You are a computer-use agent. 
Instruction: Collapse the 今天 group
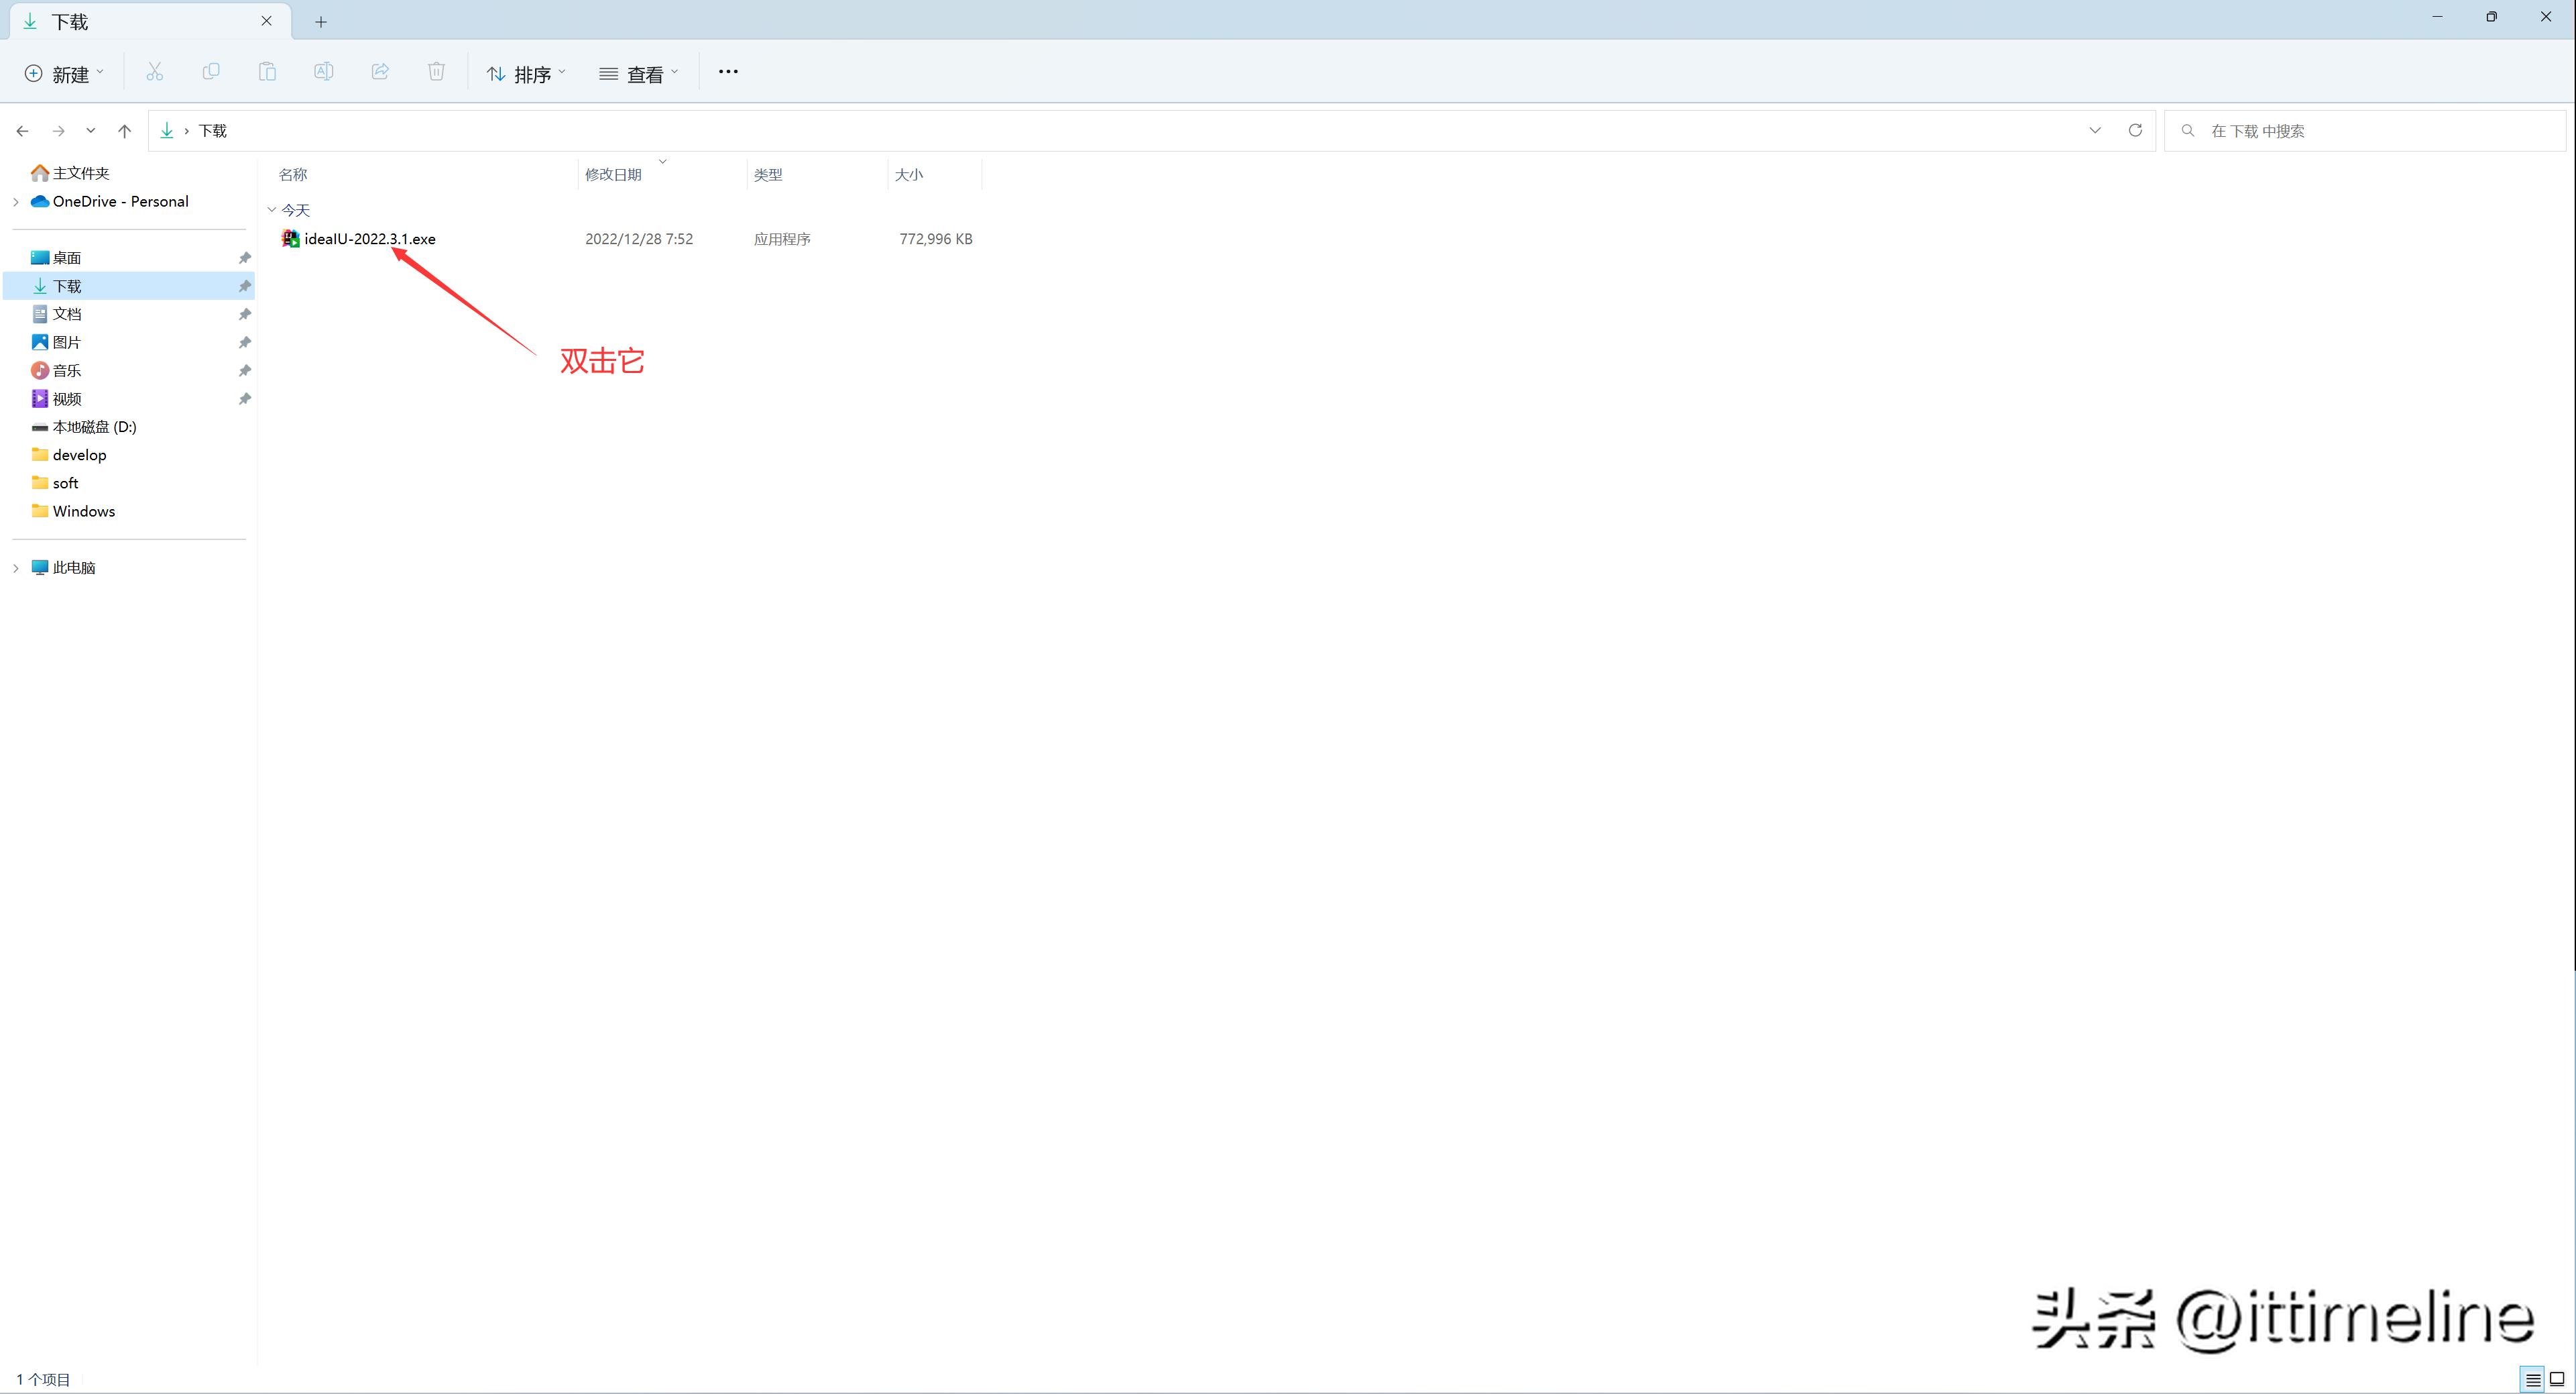click(272, 210)
